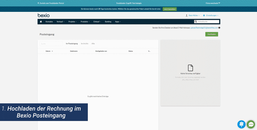Click the info icon beside upload email
The height and width of the screenshot is (130, 257).
pos(219,28)
